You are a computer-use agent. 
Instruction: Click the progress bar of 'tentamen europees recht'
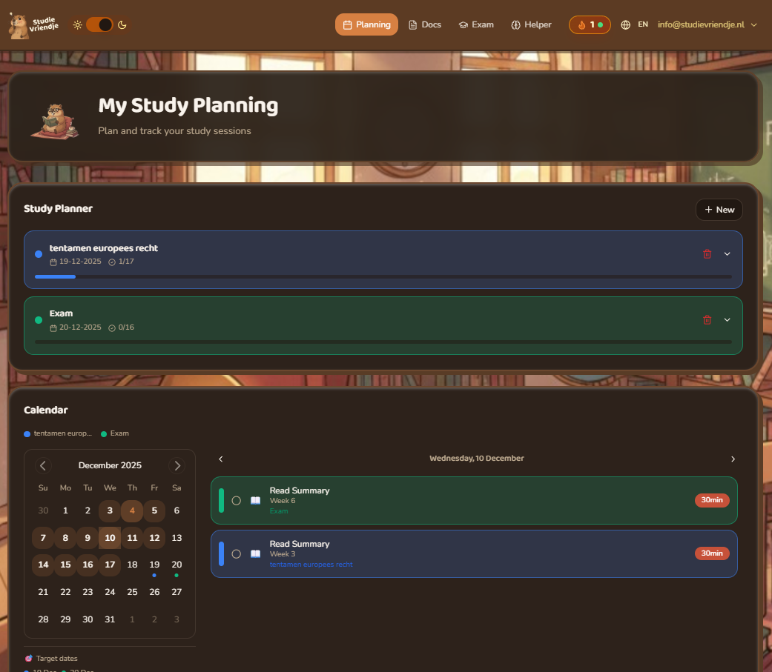[x=383, y=276]
